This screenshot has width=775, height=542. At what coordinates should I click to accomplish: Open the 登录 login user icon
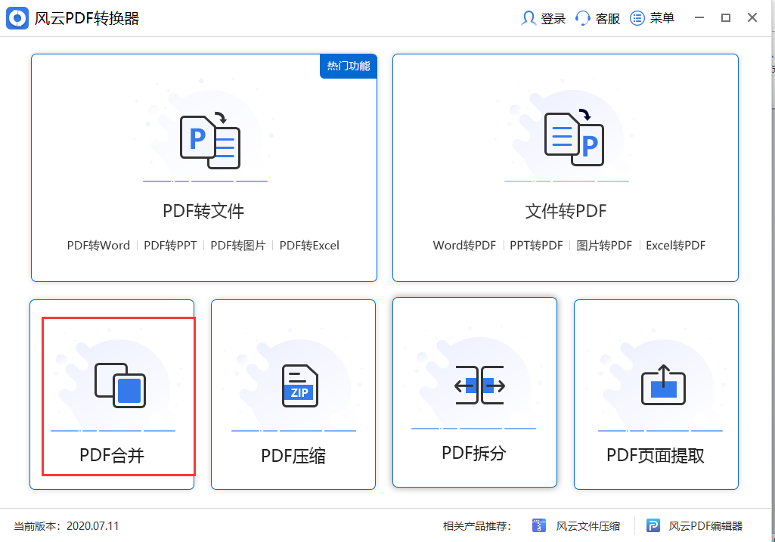coord(529,18)
